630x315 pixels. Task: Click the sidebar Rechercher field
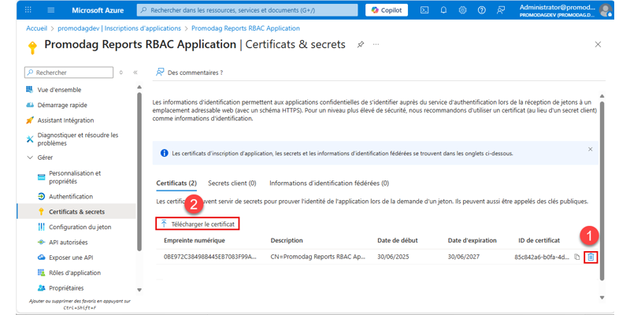[69, 72]
